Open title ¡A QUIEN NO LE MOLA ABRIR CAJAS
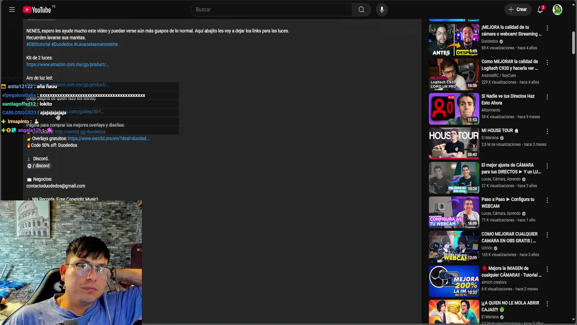 tap(510, 306)
